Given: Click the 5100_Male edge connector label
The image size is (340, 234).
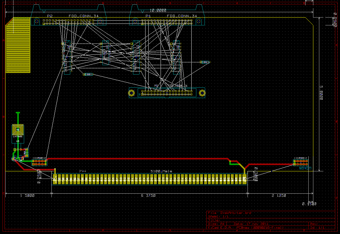Looking at the screenshot, I should click(161, 171).
